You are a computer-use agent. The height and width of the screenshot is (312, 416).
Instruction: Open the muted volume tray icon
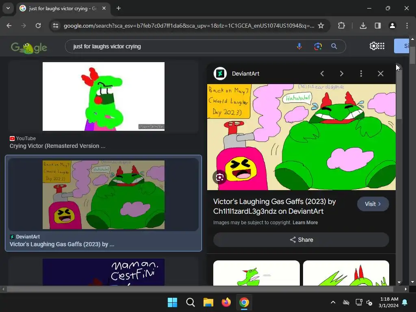click(x=369, y=302)
